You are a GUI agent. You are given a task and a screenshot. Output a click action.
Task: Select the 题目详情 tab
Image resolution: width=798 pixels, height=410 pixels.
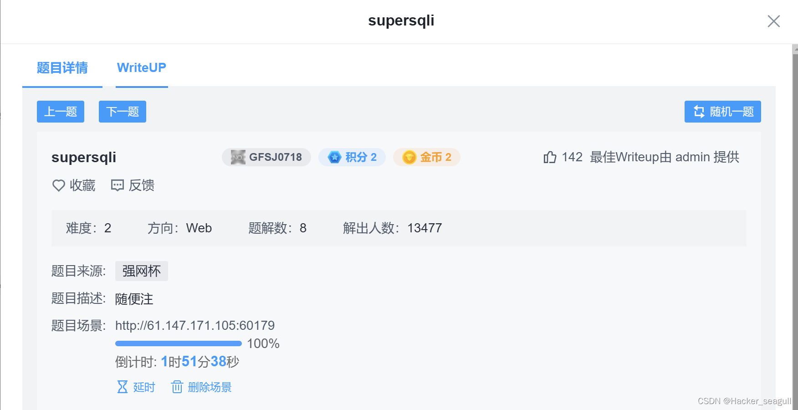click(62, 67)
